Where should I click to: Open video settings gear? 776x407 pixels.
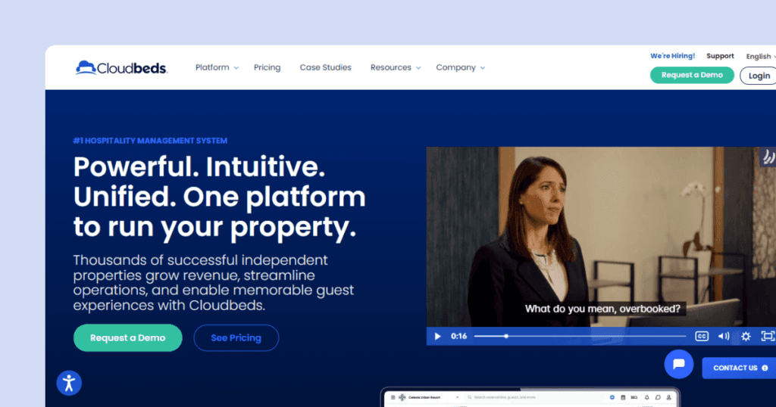746,337
